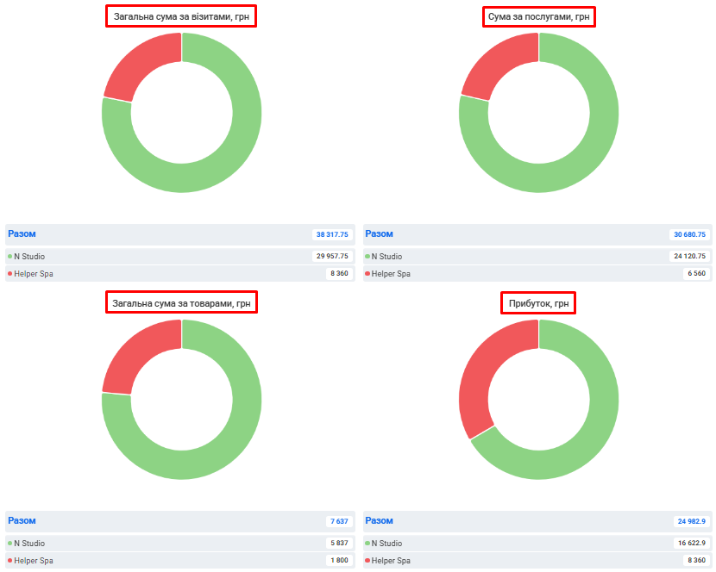Viewport: 716px width, 572px height.
Task: Click the 38 317.75 total value badge
Action: pos(332,234)
